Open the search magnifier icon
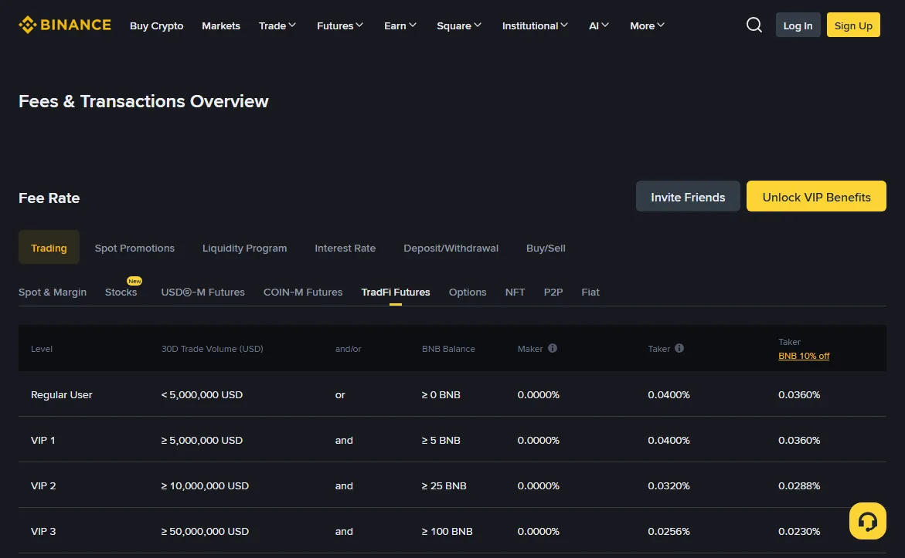 click(x=754, y=25)
